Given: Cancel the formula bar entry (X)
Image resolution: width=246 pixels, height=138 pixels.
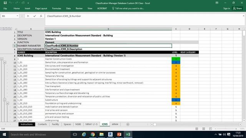Looking at the screenshot, I should pyautogui.click(x=28, y=16).
